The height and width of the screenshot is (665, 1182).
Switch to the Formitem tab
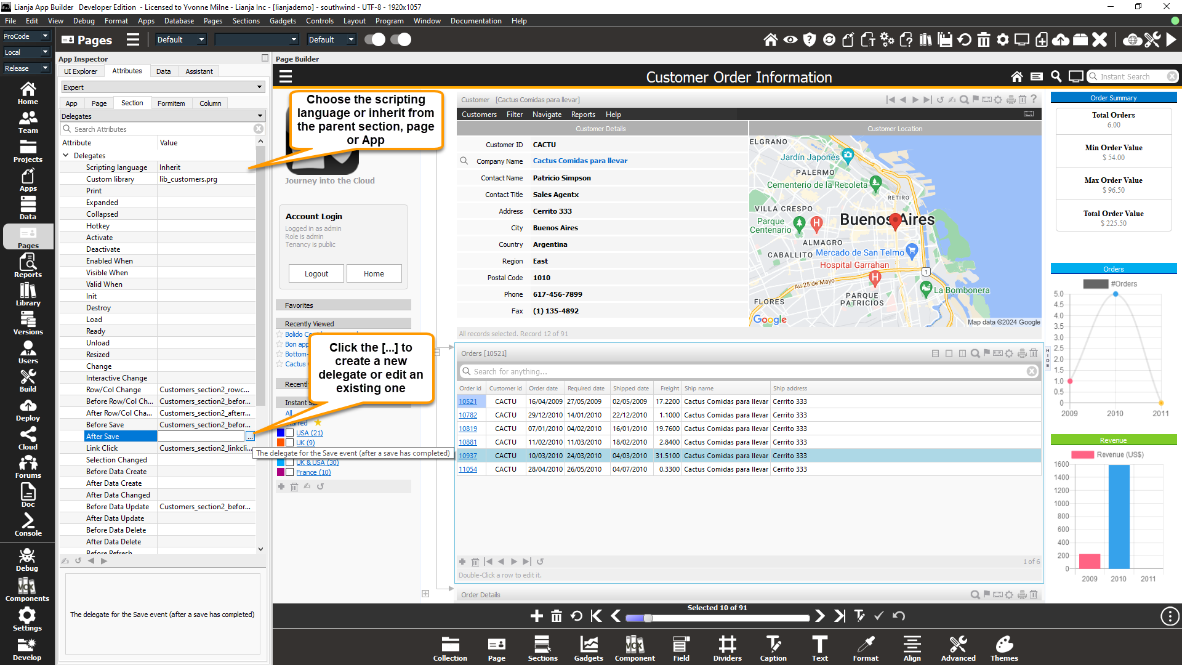(x=171, y=103)
